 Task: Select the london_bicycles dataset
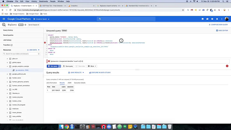pos(18,97)
